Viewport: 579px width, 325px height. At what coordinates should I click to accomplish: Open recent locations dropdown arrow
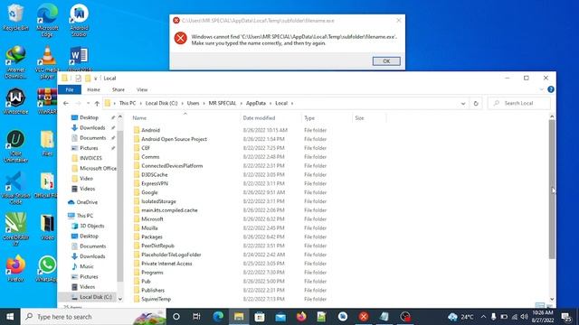click(88, 104)
